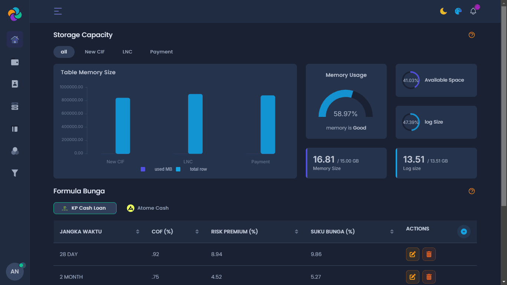
Task: Click the New CIF chart bar
Action: tap(123, 126)
